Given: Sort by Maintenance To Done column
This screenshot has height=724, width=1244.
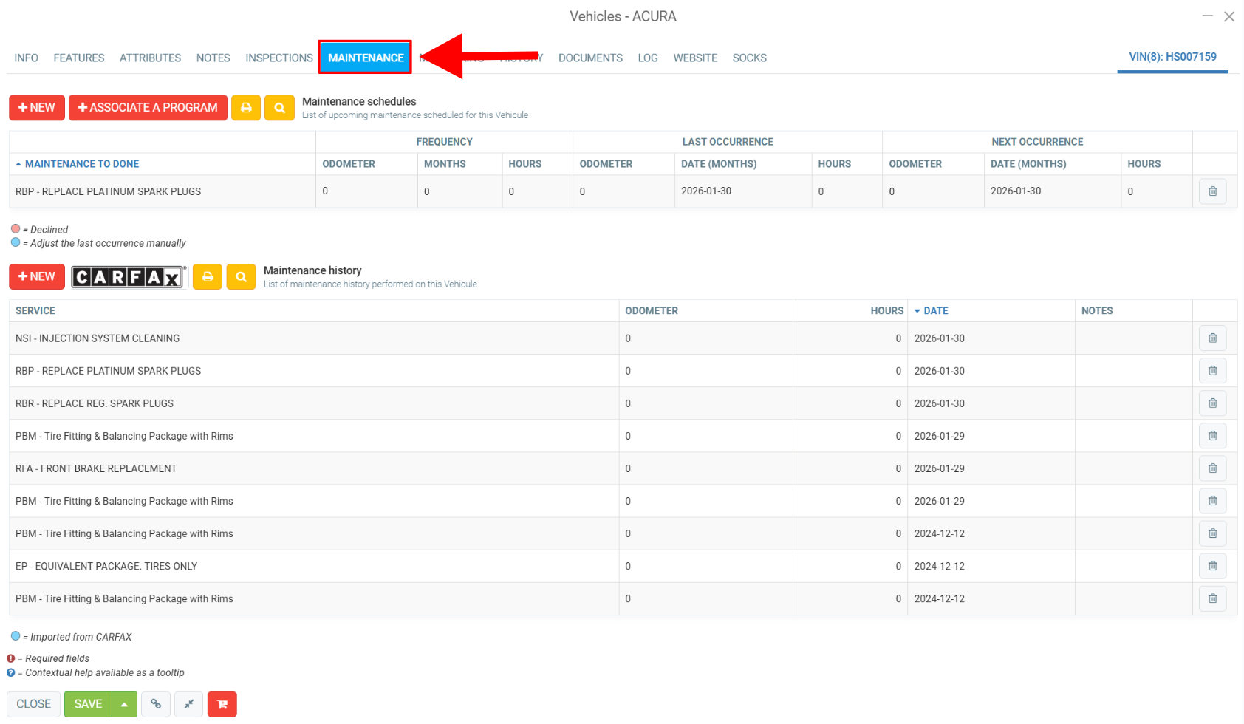Looking at the screenshot, I should tap(81, 164).
